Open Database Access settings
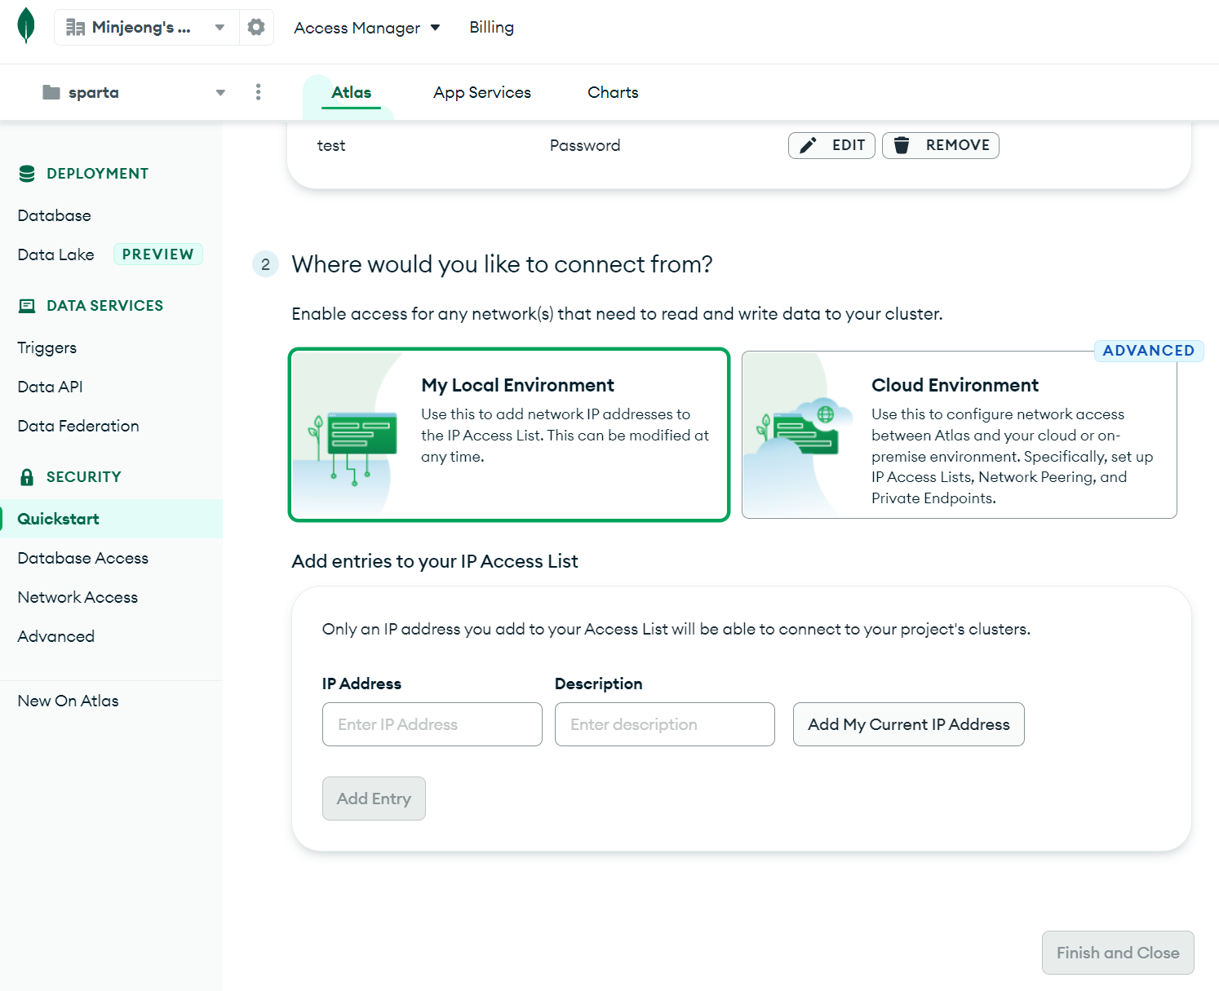The width and height of the screenshot is (1219, 991). point(83,558)
